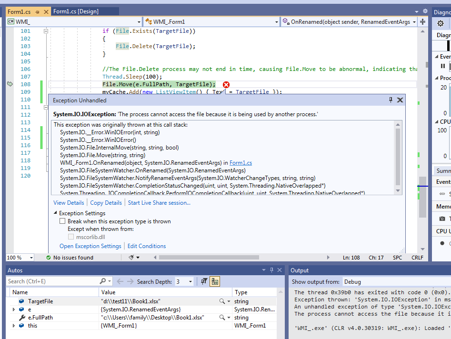Click the No issues found status indicator

[70, 258]
